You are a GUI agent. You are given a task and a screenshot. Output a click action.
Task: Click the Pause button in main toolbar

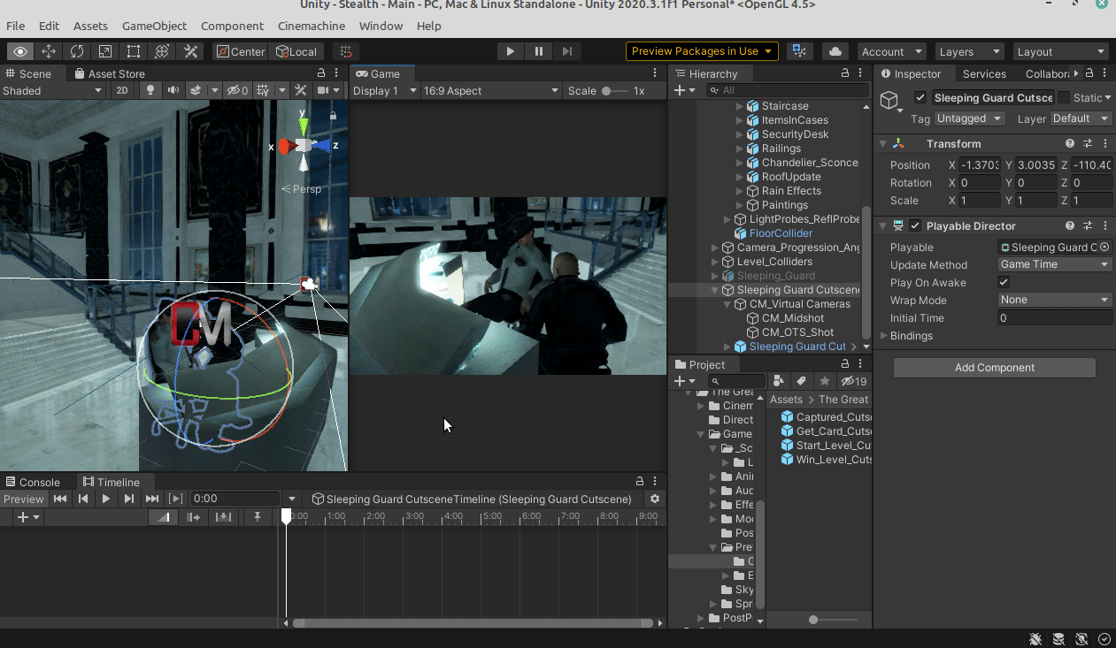pyautogui.click(x=538, y=51)
